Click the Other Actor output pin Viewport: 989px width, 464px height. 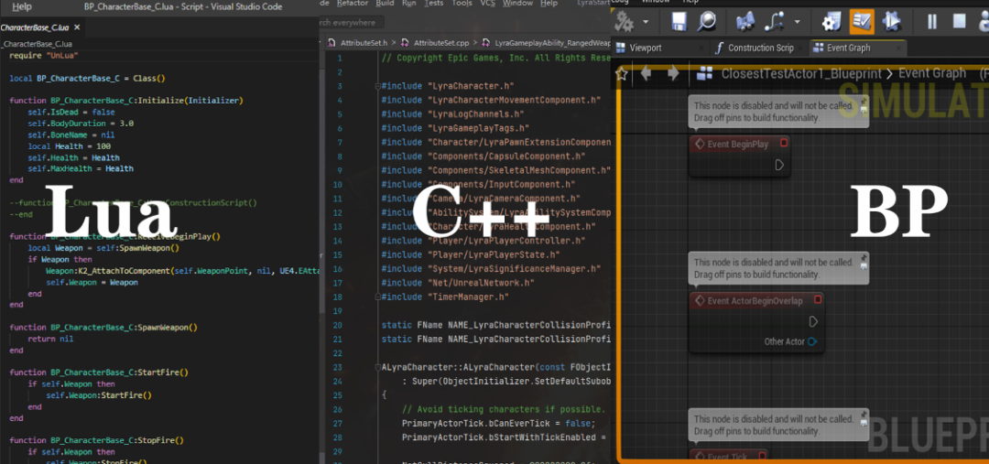tap(812, 341)
